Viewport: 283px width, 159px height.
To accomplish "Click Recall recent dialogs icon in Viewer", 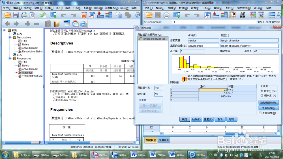I will [x=53, y=15].
